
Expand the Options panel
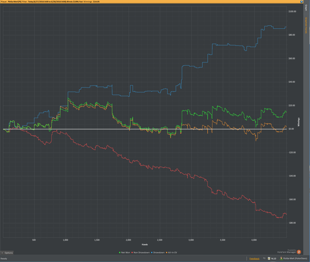(7, 253)
